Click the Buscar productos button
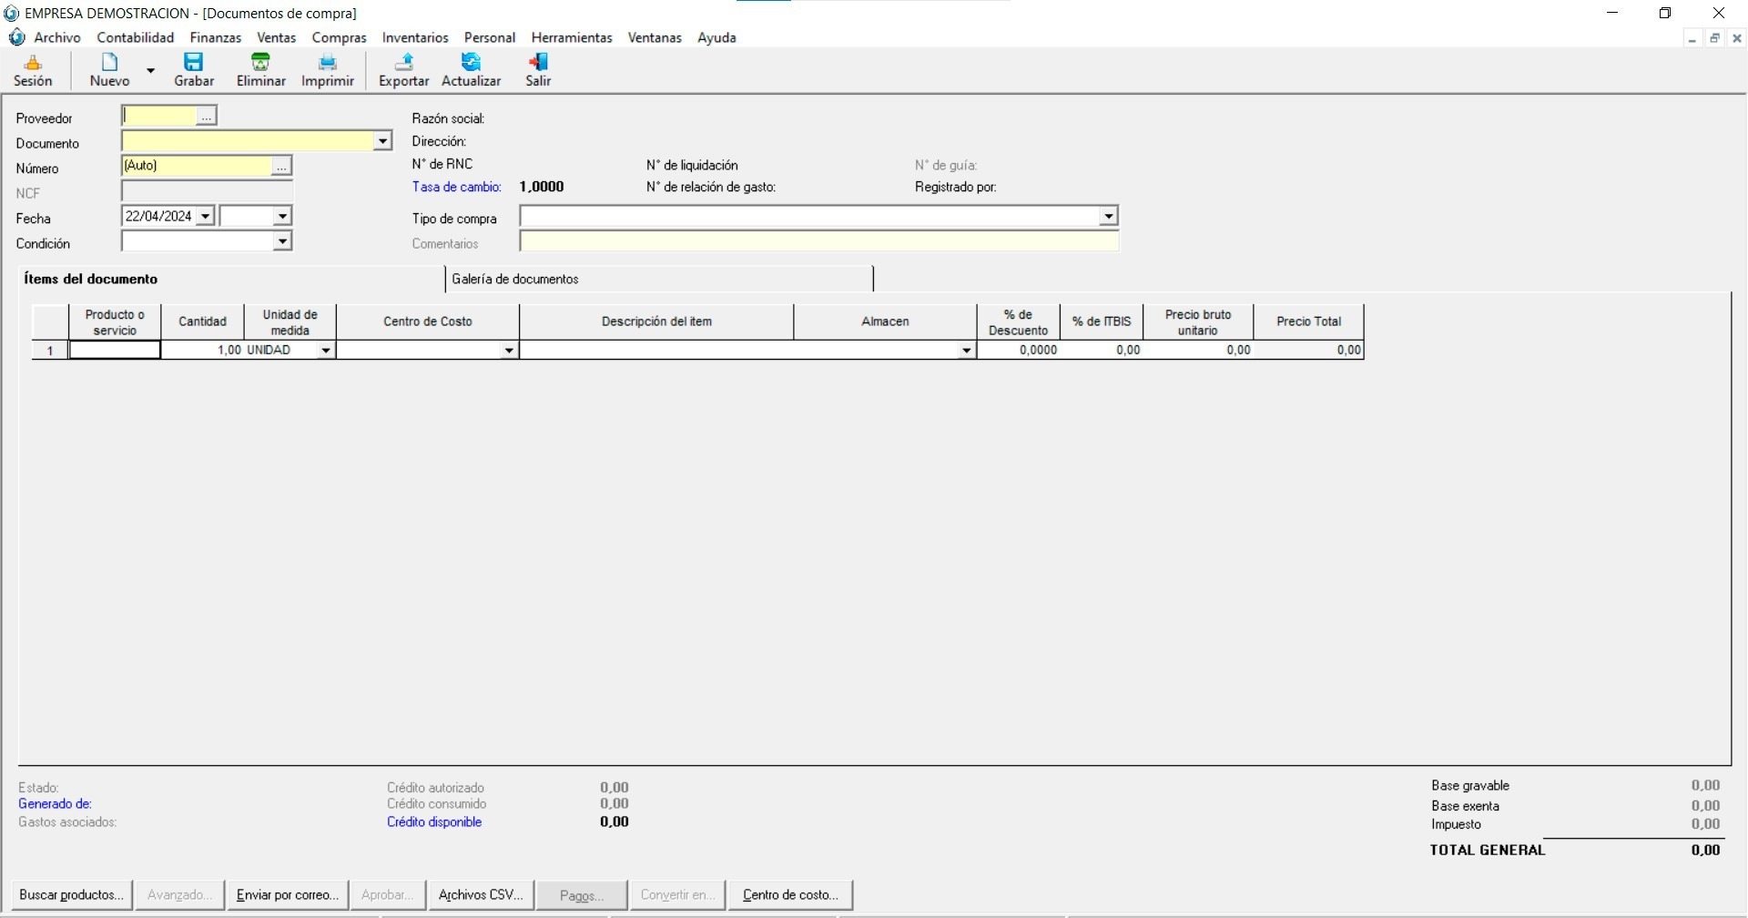Screen dimensions: 1748x918 coord(71,895)
